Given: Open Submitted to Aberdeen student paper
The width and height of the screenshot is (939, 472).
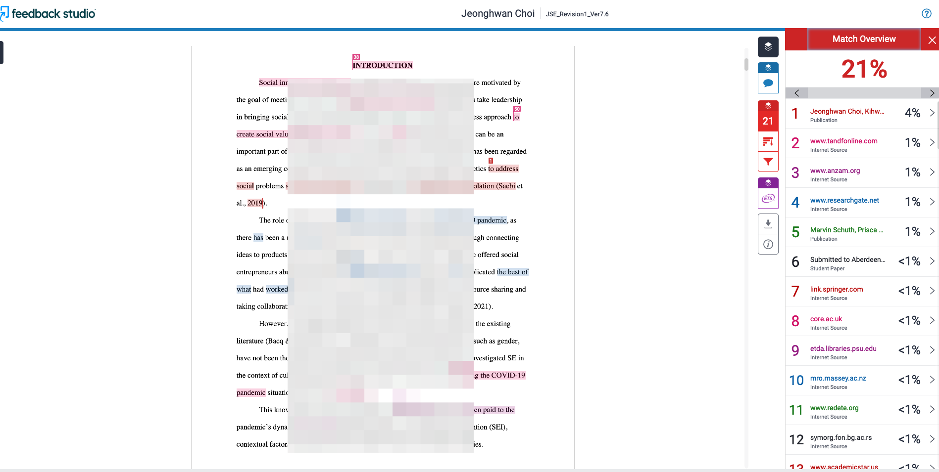Looking at the screenshot, I should [x=847, y=259].
